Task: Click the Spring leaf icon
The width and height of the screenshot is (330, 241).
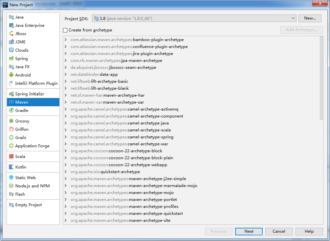Action: pyautogui.click(x=11, y=58)
